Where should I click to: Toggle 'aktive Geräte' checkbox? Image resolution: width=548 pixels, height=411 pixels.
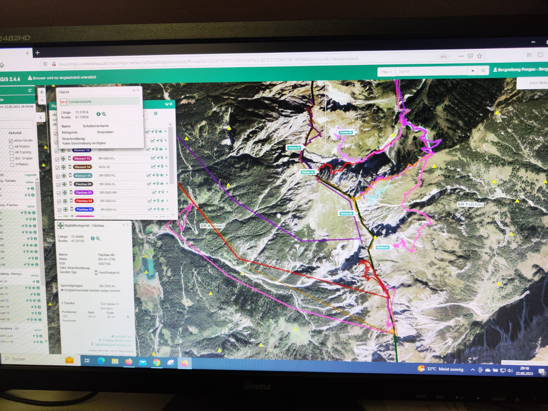point(11,141)
